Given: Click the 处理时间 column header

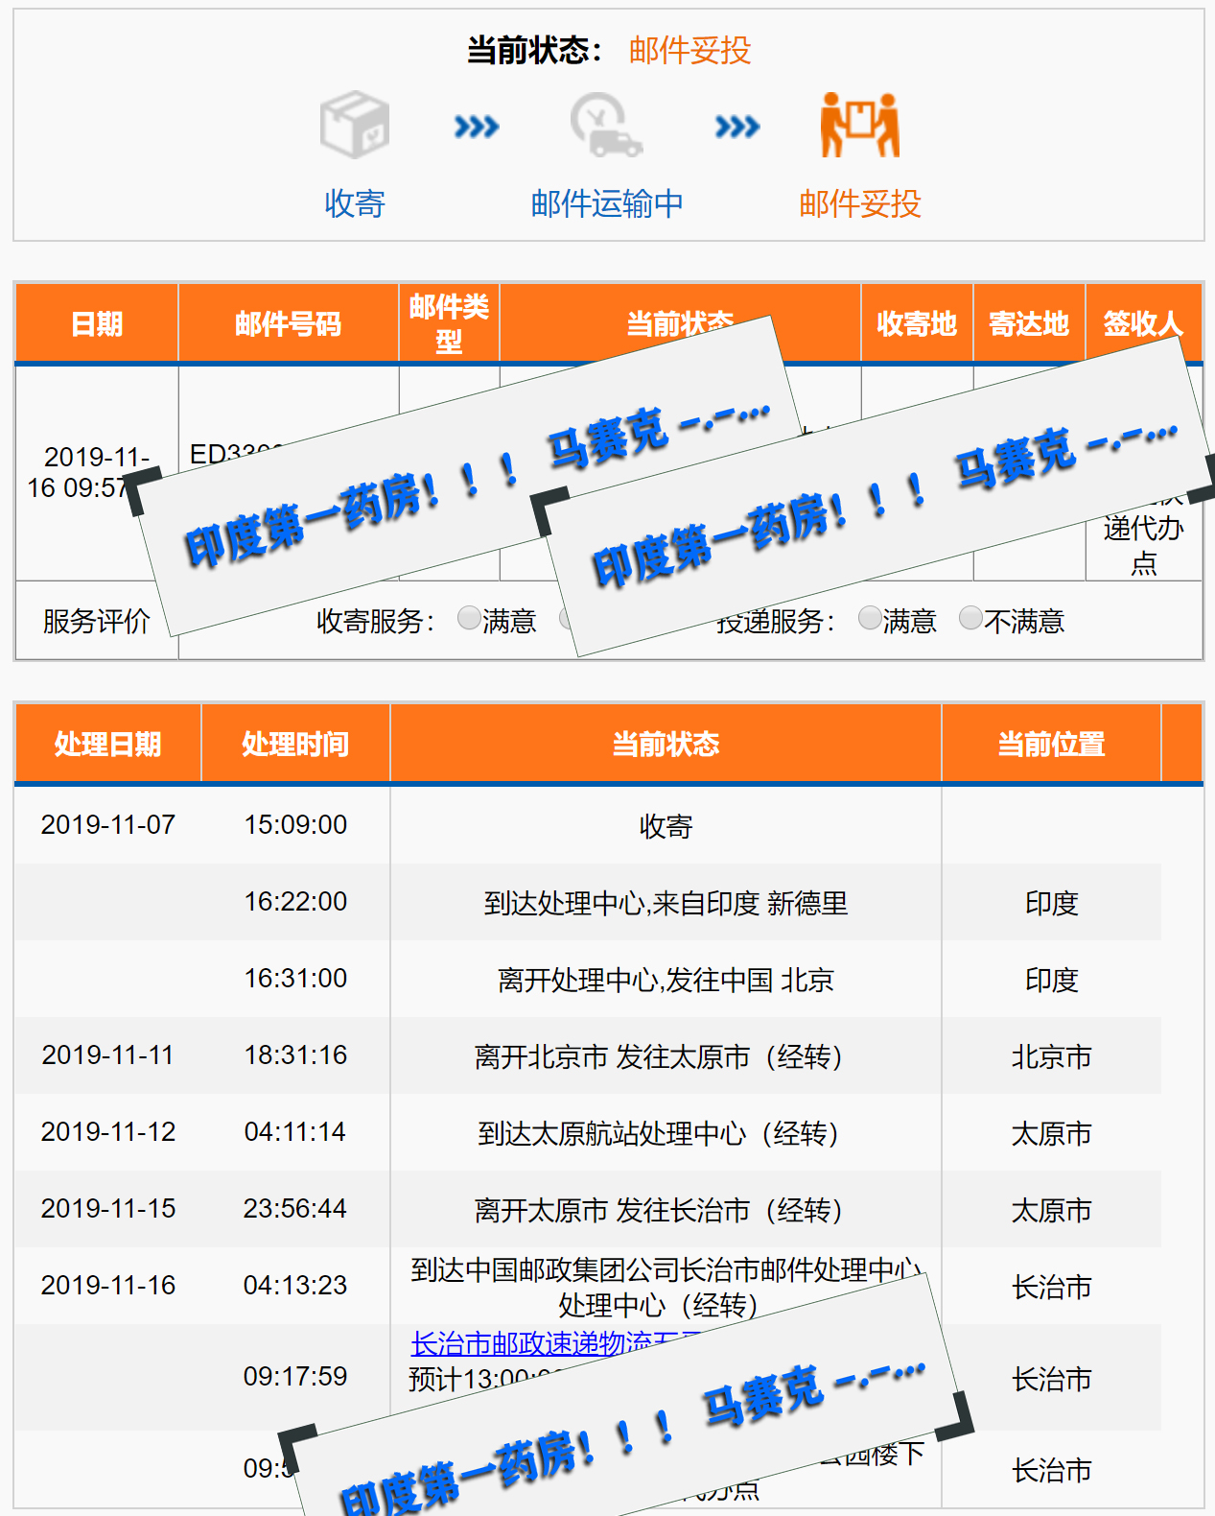Looking at the screenshot, I should pos(295,744).
